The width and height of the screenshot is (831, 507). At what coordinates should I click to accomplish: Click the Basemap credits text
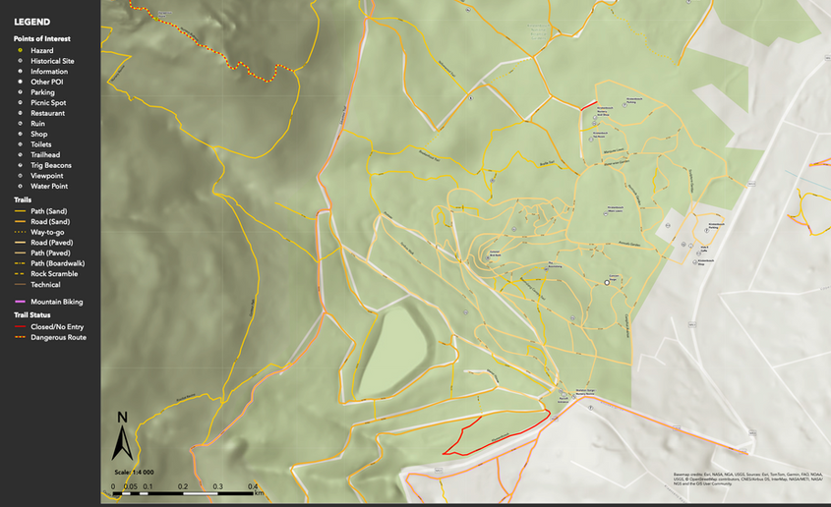coord(747,479)
